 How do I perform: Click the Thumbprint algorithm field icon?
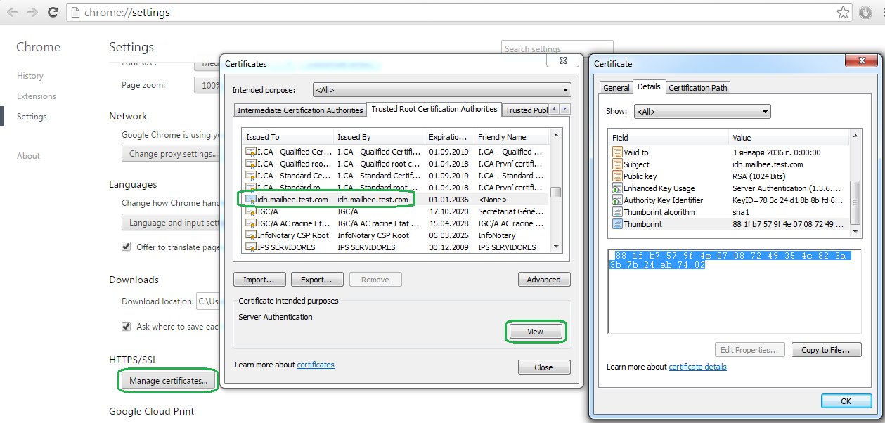617,212
